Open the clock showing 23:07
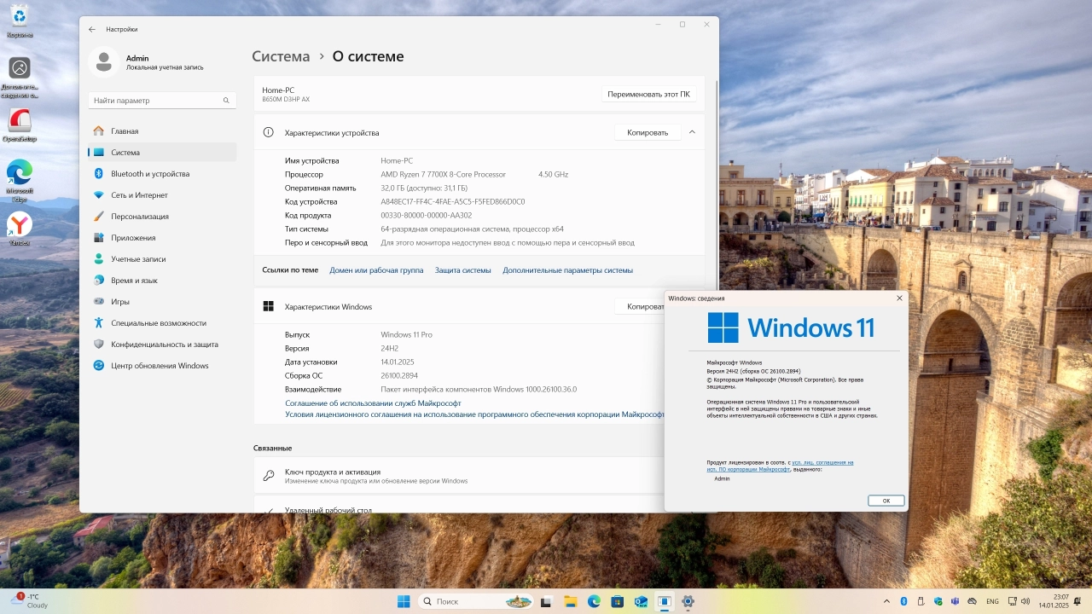This screenshot has height=614, width=1092. (1053, 601)
